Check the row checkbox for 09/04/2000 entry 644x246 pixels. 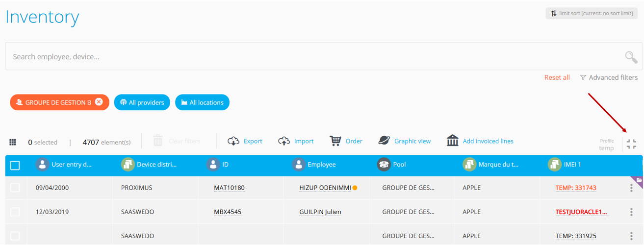[x=15, y=188]
